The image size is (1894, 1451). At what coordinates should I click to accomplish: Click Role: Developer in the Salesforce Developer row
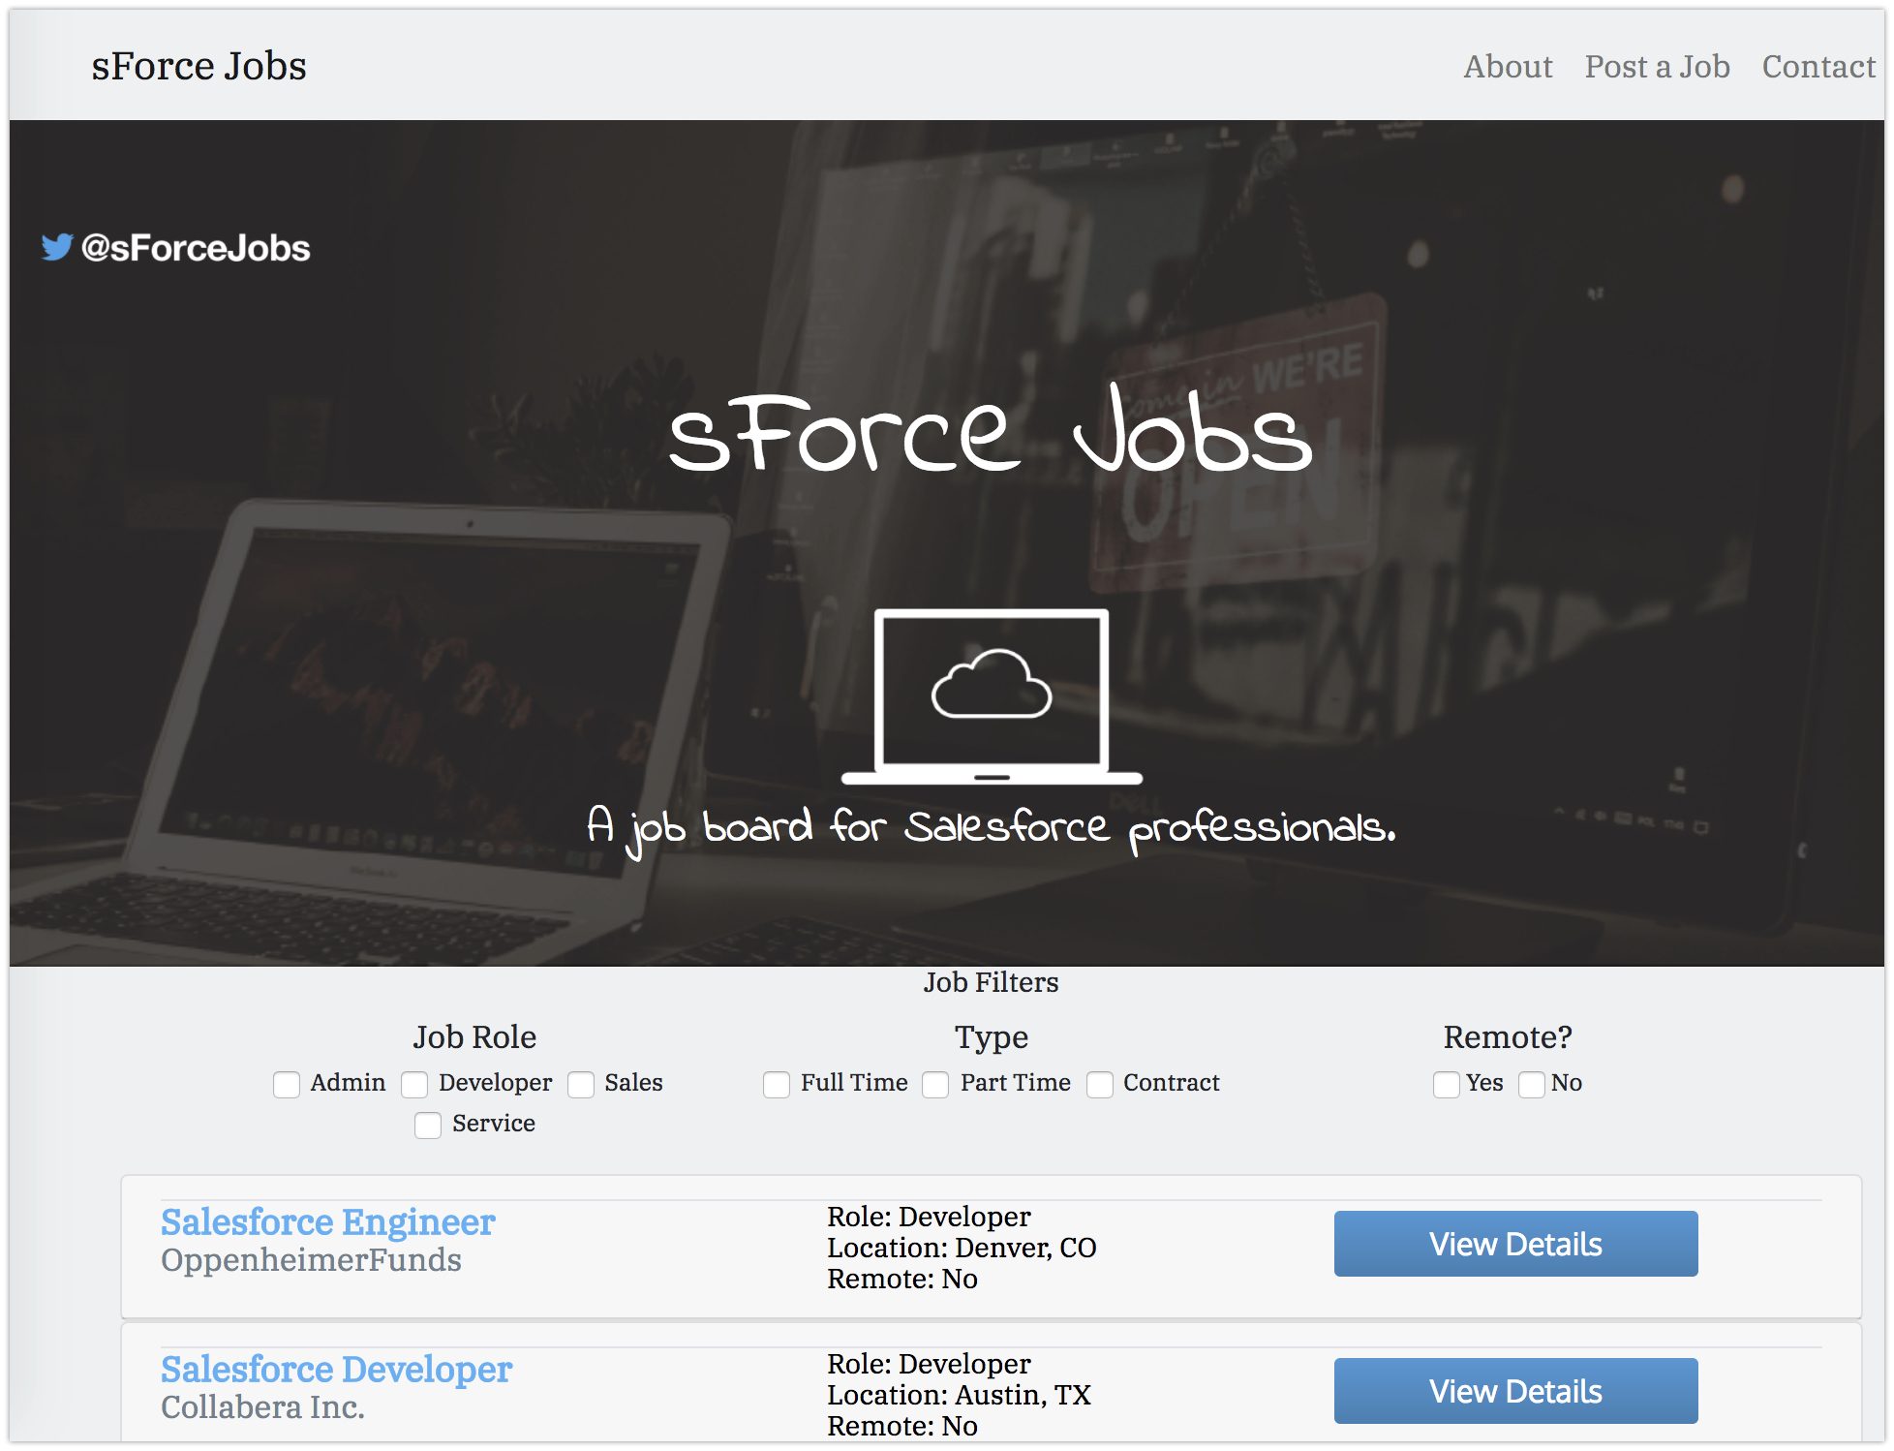929,1364
